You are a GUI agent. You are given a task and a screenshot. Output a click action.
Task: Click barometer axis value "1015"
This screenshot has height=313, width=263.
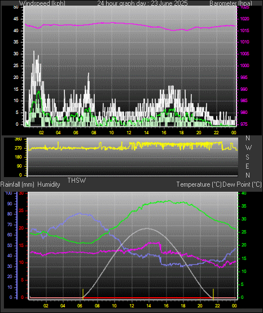pos(244,30)
